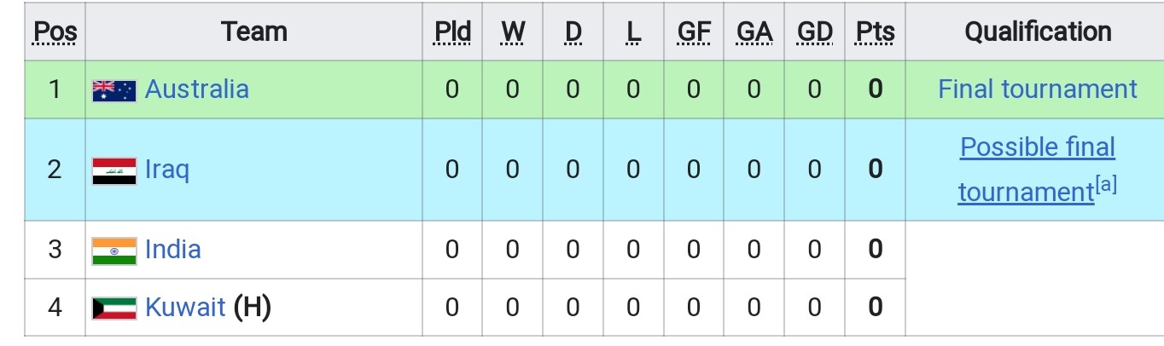Click the India flag icon

[114, 251]
